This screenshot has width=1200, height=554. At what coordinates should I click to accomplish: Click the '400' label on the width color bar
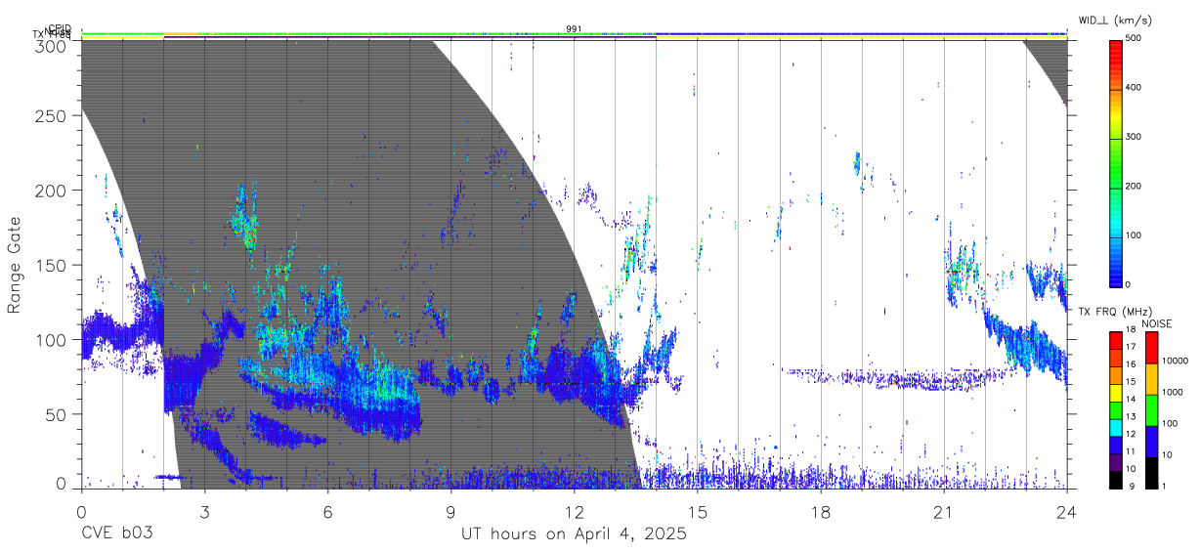pos(1136,88)
